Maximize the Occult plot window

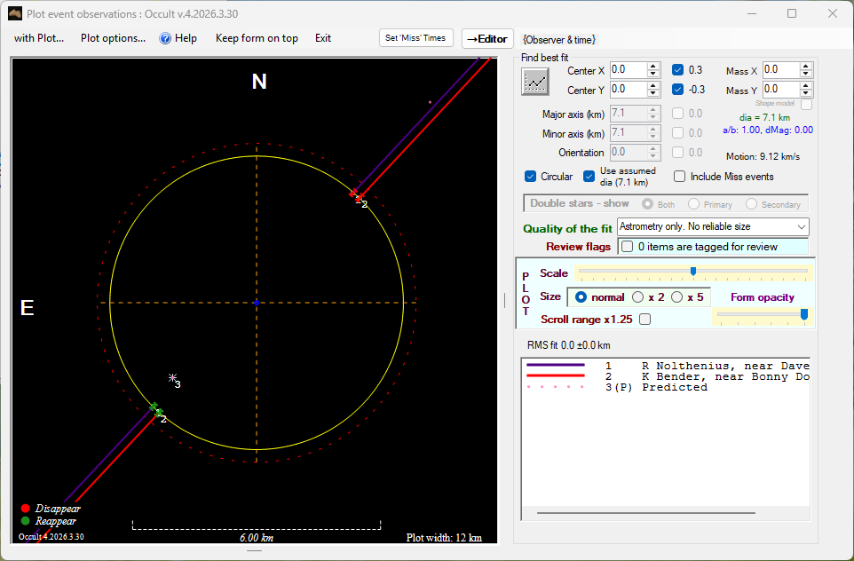click(792, 13)
